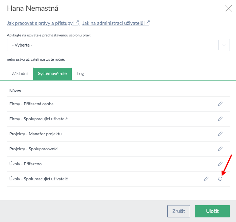Viewport: 236px width, 222px height.
Task: Click external-link icon after the práva a přístupy link
Action: click(x=77, y=23)
